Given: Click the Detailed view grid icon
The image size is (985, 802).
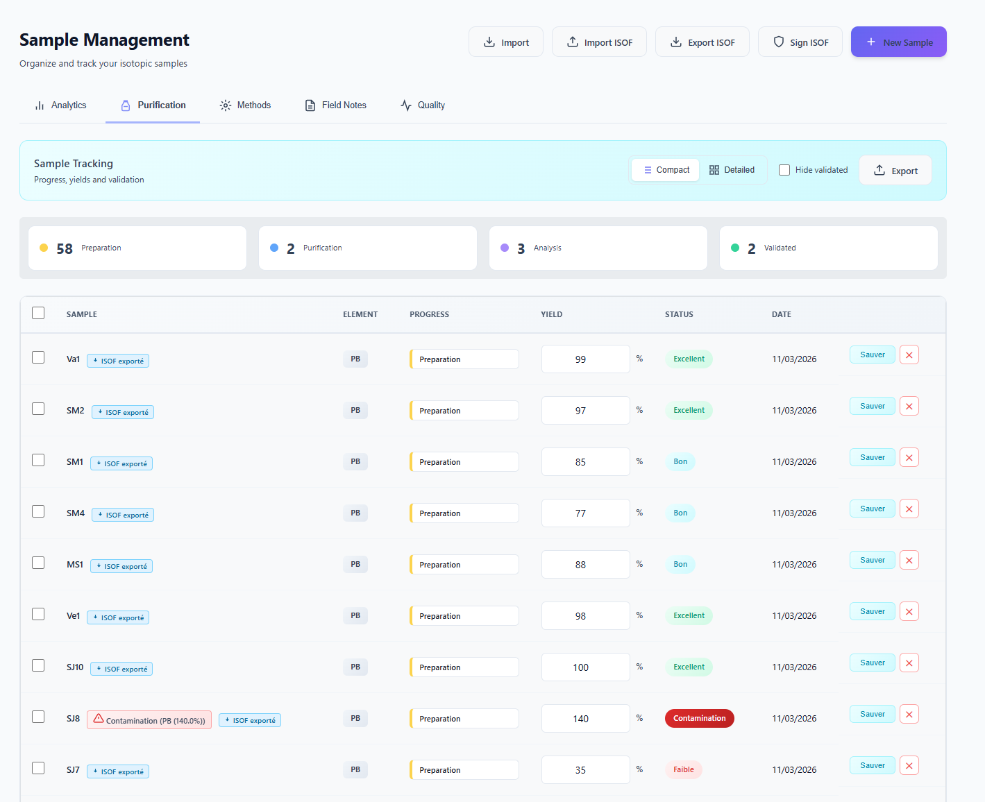Looking at the screenshot, I should (x=714, y=170).
